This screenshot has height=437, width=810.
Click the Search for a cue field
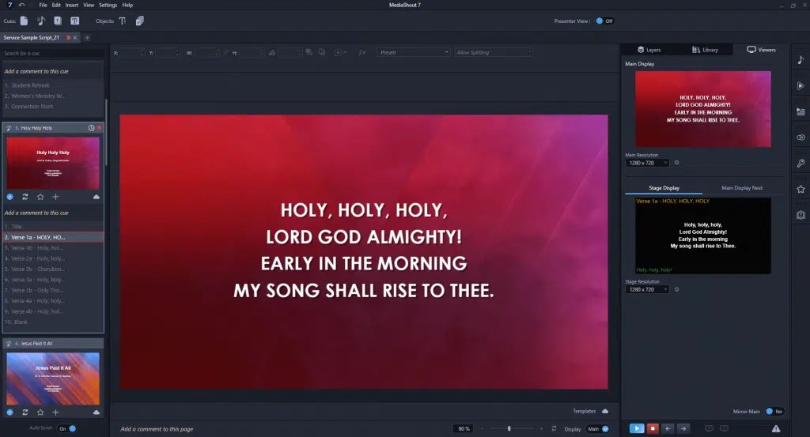click(x=53, y=53)
